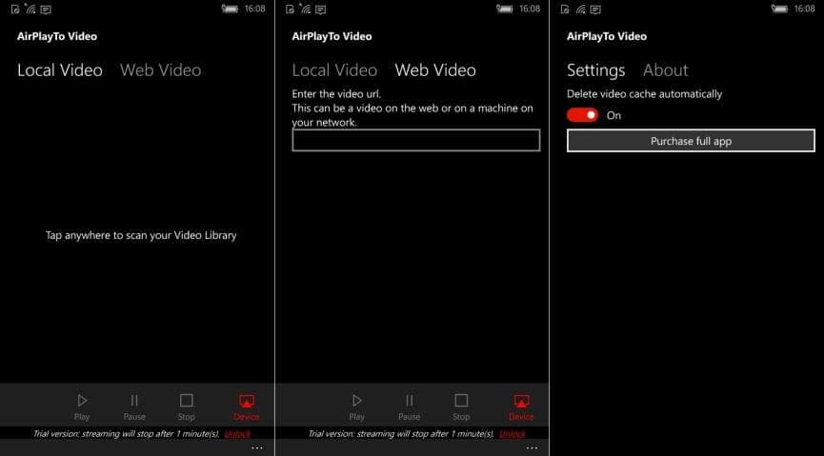Tap Play icon in middle phone screen
Screen dimensions: 824x456
(x=357, y=401)
